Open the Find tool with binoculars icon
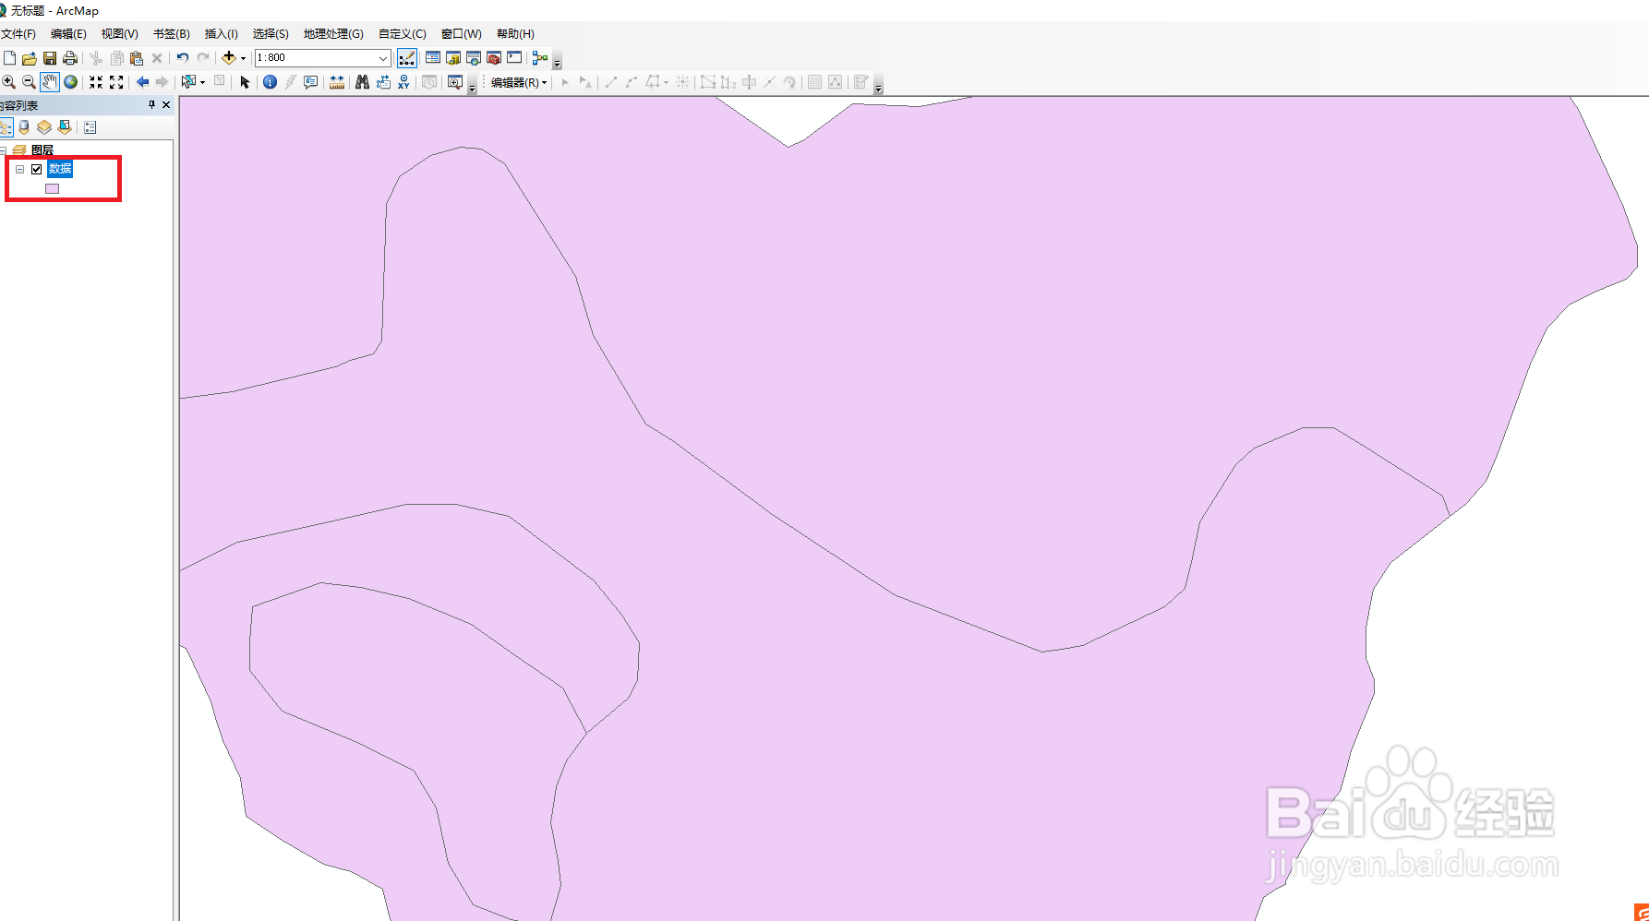The height and width of the screenshot is (921, 1649). [x=361, y=82]
